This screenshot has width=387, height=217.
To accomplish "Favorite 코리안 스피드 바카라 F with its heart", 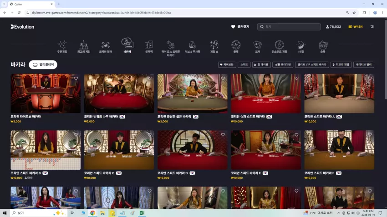I will [x=370, y=135].
